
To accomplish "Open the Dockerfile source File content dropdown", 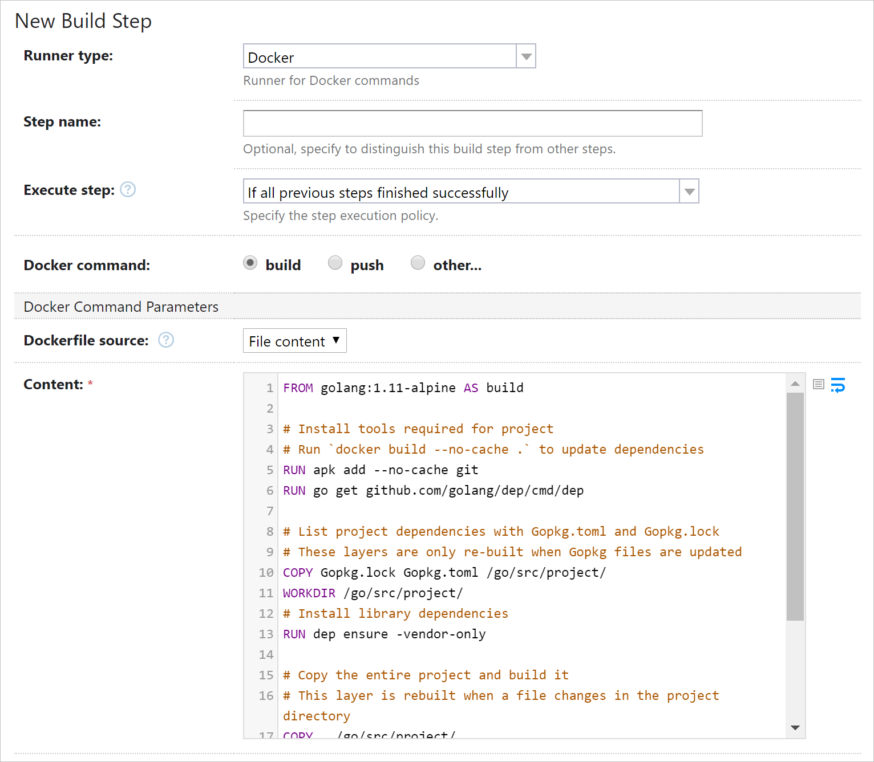I will pyautogui.click(x=294, y=341).
